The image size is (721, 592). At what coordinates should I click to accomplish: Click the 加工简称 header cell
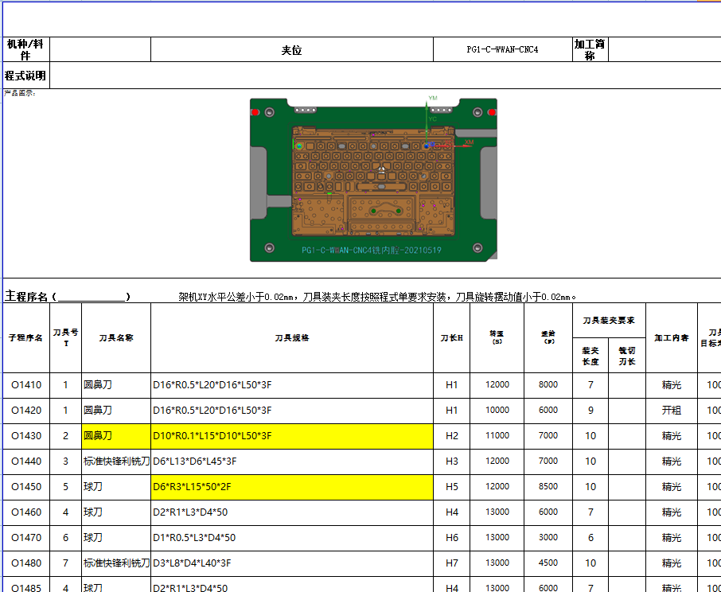point(587,49)
